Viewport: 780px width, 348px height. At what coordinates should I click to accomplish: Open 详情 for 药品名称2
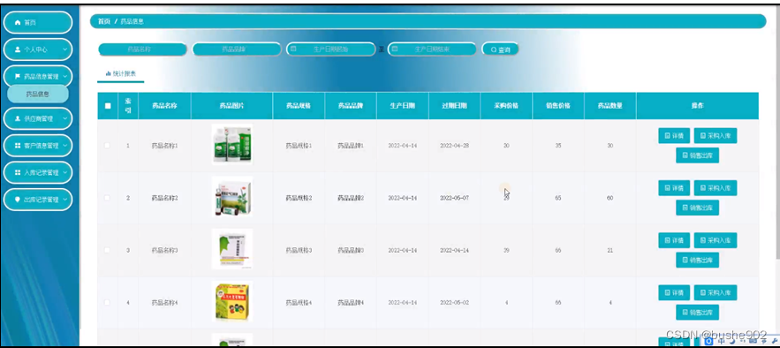pos(674,188)
